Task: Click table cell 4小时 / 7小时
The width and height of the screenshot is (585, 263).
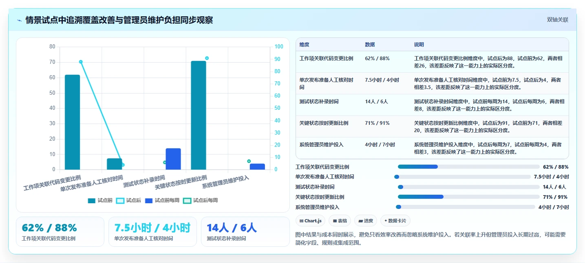Action: 380,145
